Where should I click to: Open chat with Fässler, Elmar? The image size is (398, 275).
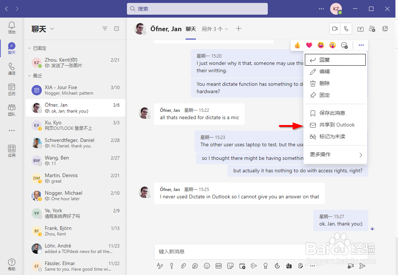(x=76, y=266)
